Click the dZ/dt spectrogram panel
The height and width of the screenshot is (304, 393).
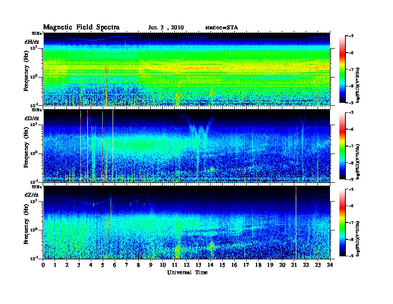187,223
